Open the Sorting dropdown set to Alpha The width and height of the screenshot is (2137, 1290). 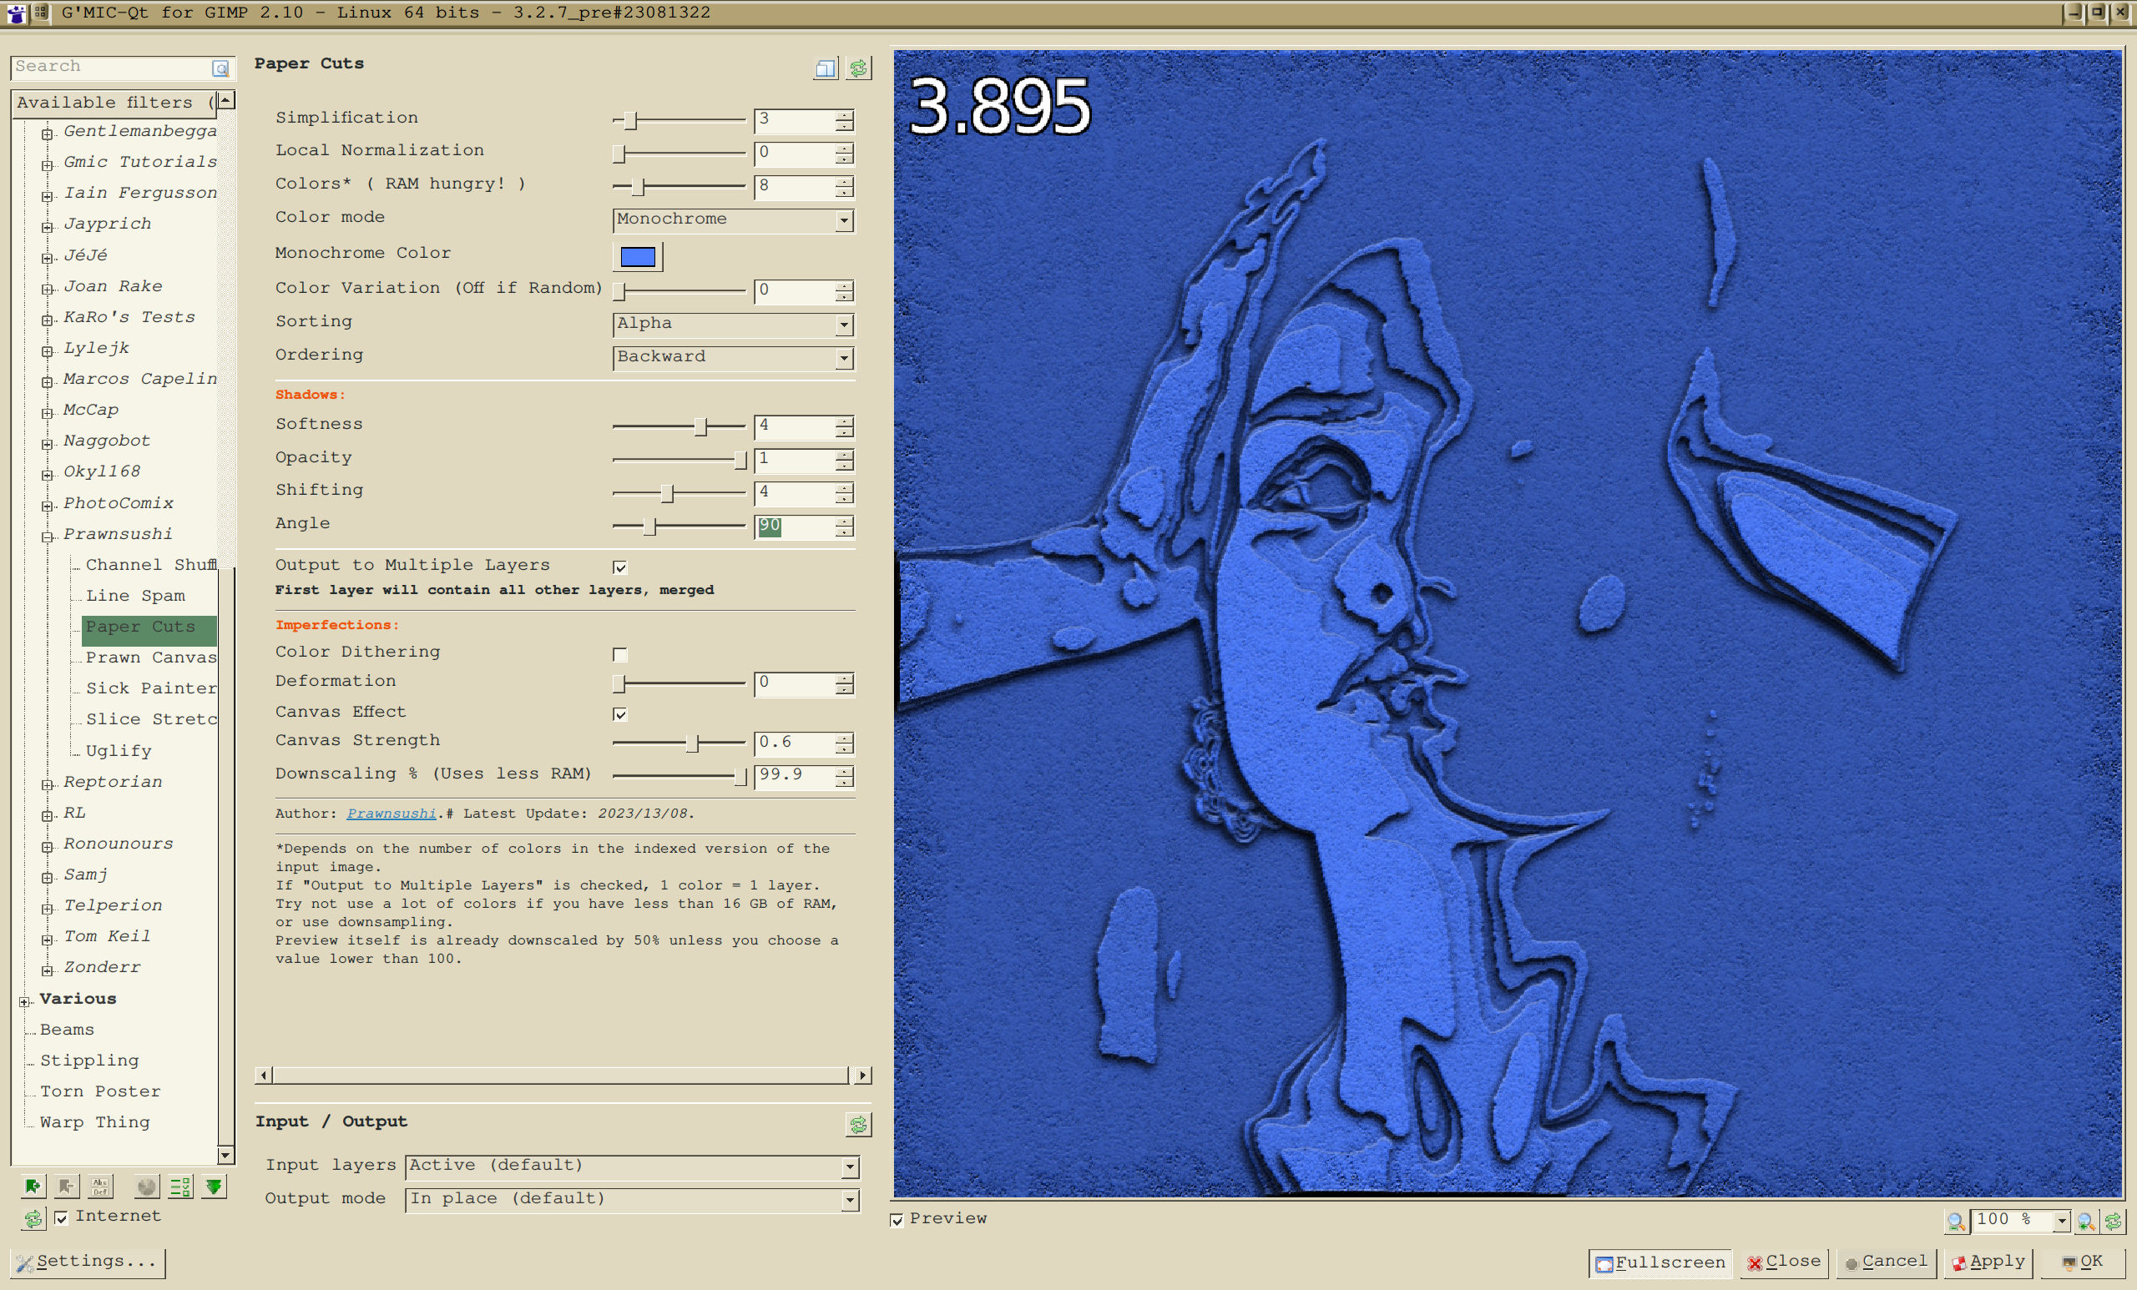pyautogui.click(x=733, y=325)
